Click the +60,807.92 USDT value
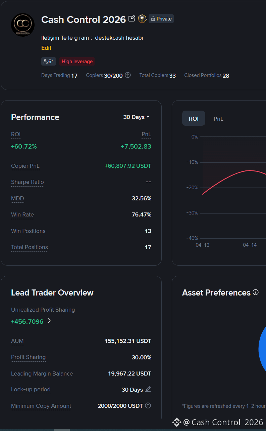 [128, 166]
